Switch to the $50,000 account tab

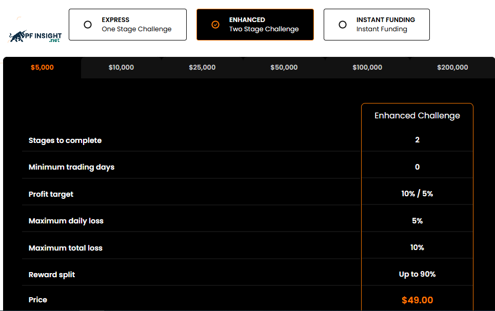click(x=284, y=67)
